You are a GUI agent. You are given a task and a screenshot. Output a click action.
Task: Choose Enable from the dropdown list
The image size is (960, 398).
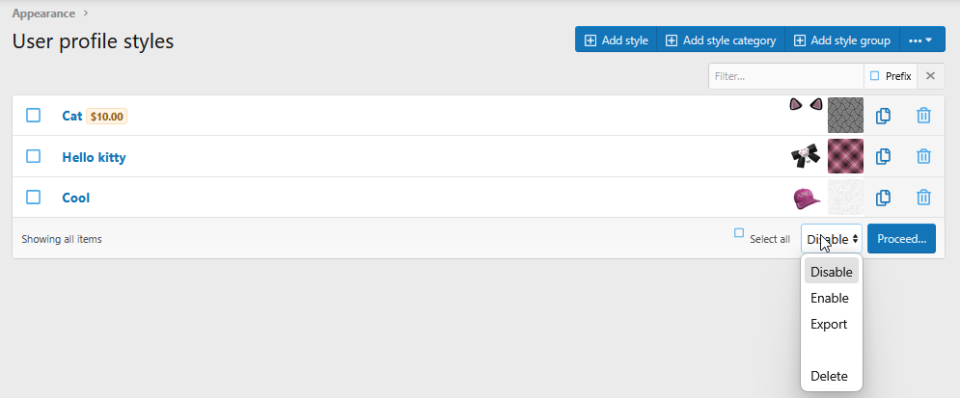(830, 299)
